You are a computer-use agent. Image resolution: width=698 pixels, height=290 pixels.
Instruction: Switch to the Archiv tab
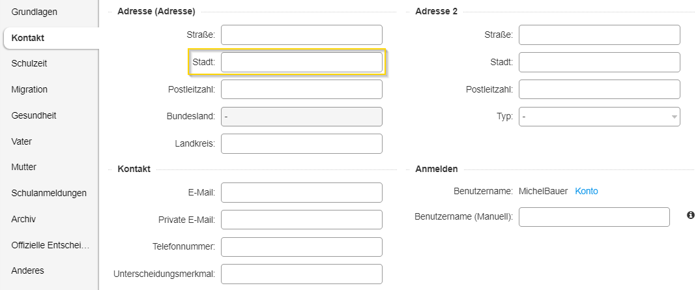click(23, 219)
